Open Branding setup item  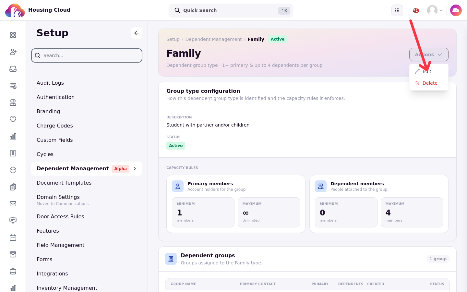(87, 112)
